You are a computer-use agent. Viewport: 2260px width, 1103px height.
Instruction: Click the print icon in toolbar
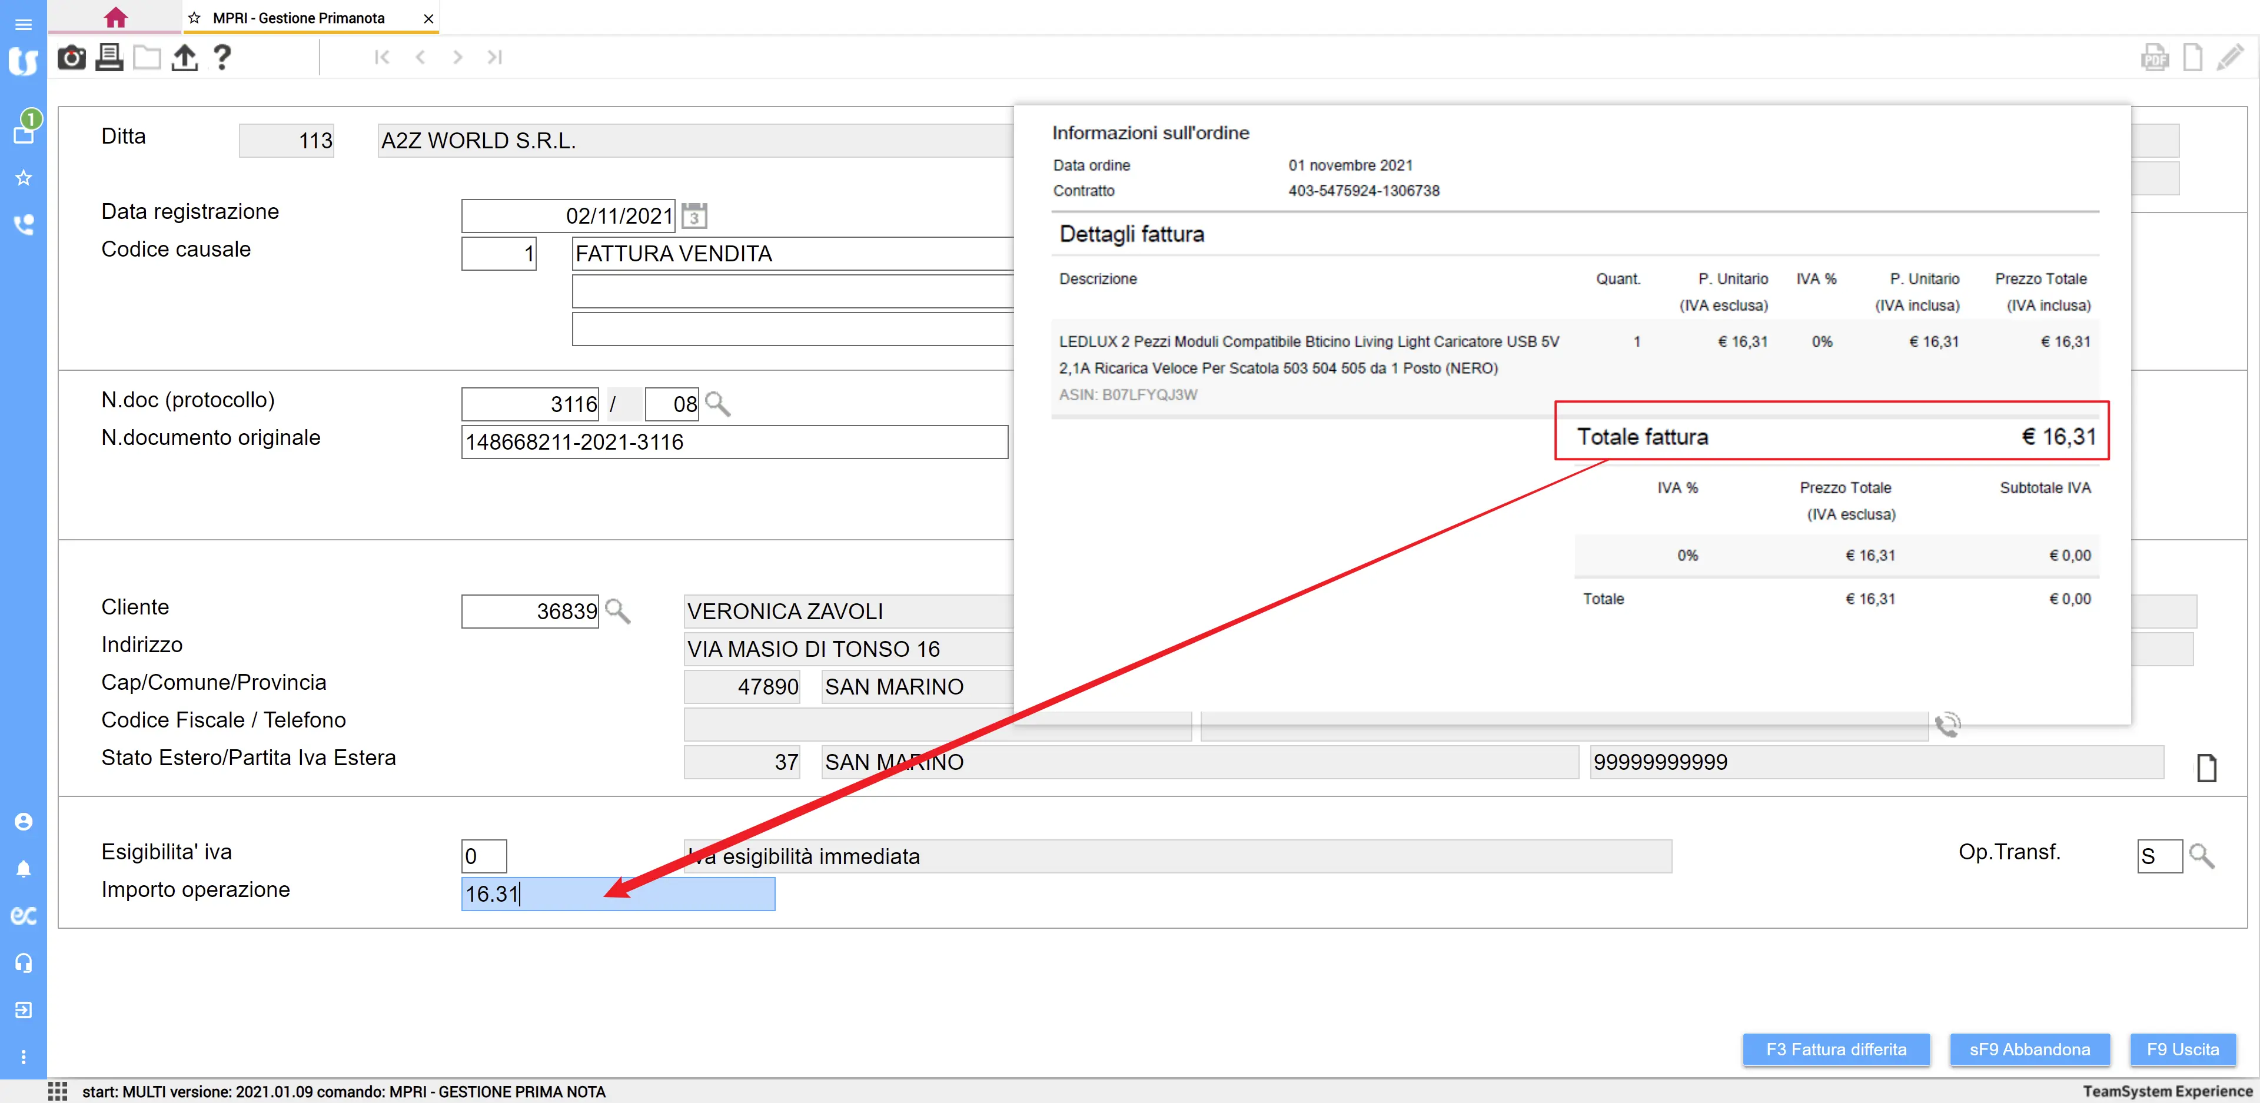tap(109, 58)
